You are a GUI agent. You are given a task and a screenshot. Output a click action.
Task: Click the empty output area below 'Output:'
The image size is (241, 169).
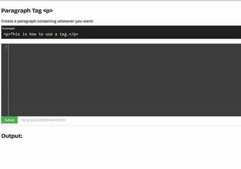point(120,154)
